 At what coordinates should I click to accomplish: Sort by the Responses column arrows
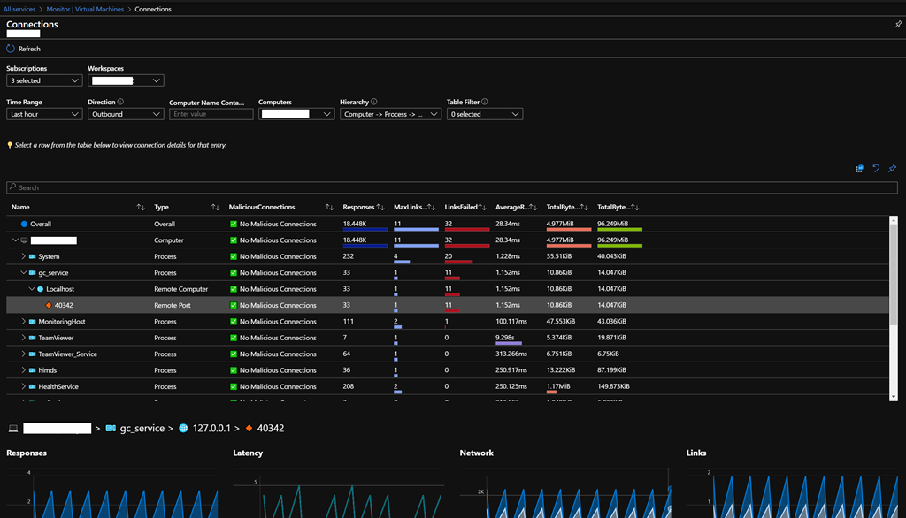[380, 207]
